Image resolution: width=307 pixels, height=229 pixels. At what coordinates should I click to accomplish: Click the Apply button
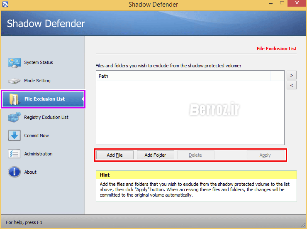click(x=265, y=155)
